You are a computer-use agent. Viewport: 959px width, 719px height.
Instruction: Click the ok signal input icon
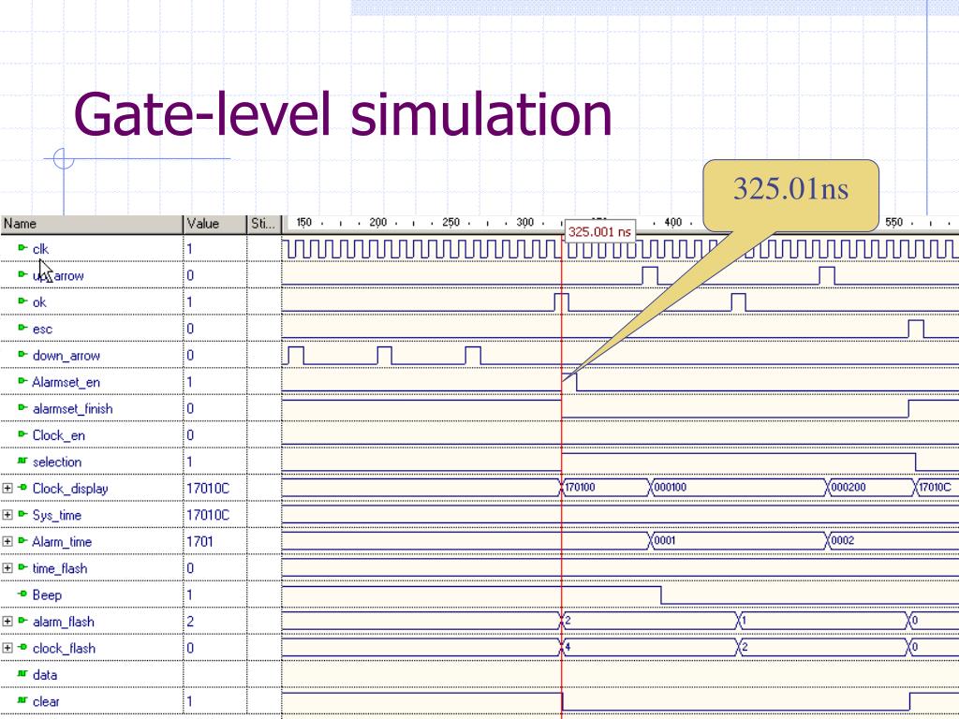[x=22, y=301]
